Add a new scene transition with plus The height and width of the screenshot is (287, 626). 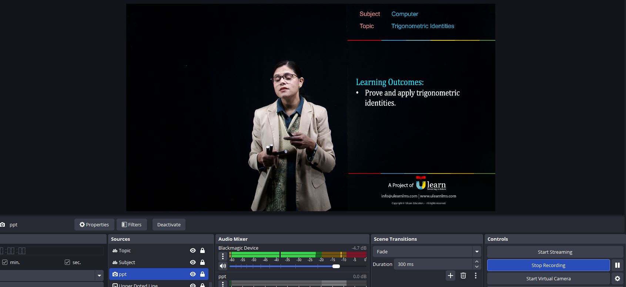451,276
